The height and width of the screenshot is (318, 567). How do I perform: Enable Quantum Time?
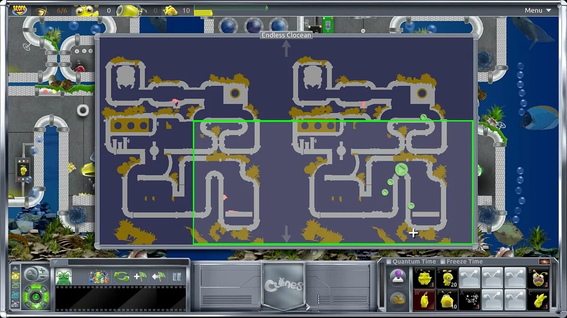pyautogui.click(x=389, y=261)
